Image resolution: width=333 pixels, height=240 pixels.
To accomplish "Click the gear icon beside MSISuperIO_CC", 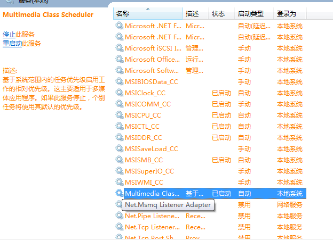I will click(120, 171).
